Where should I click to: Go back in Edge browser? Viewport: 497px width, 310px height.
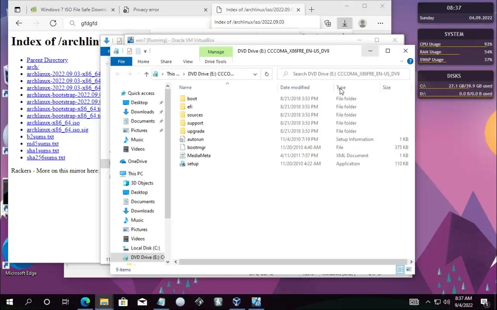tap(19, 23)
